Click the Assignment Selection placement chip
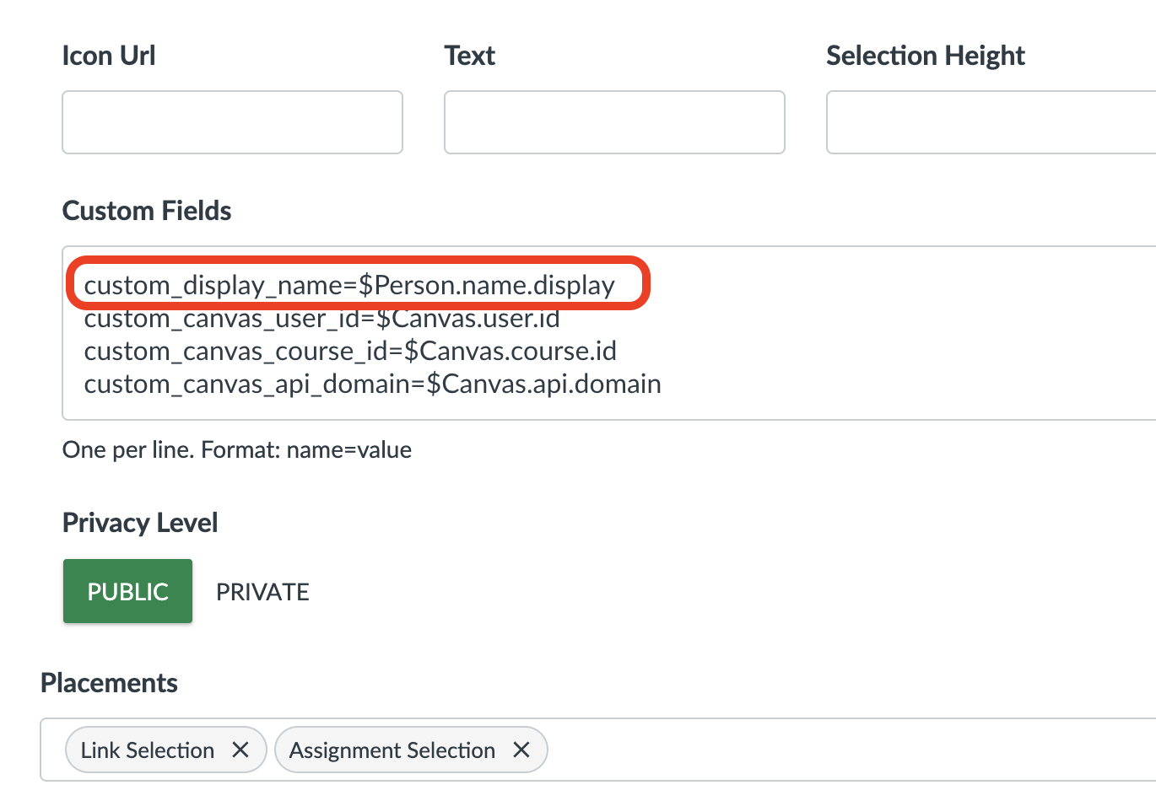Image resolution: width=1156 pixels, height=801 pixels. (x=411, y=750)
